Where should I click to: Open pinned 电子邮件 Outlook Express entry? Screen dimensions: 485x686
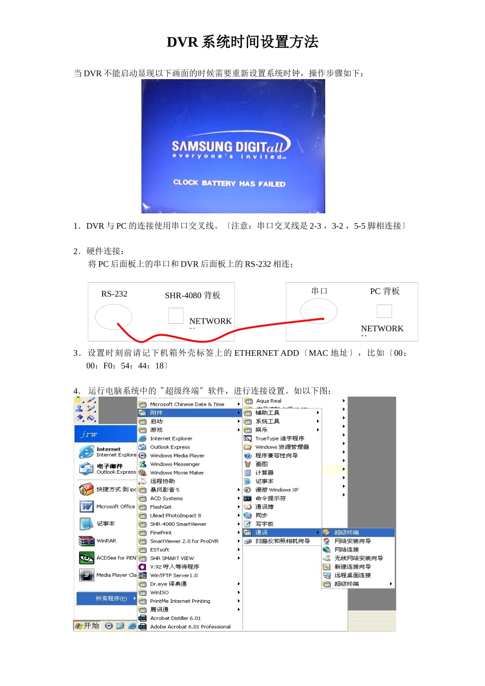[108, 469]
